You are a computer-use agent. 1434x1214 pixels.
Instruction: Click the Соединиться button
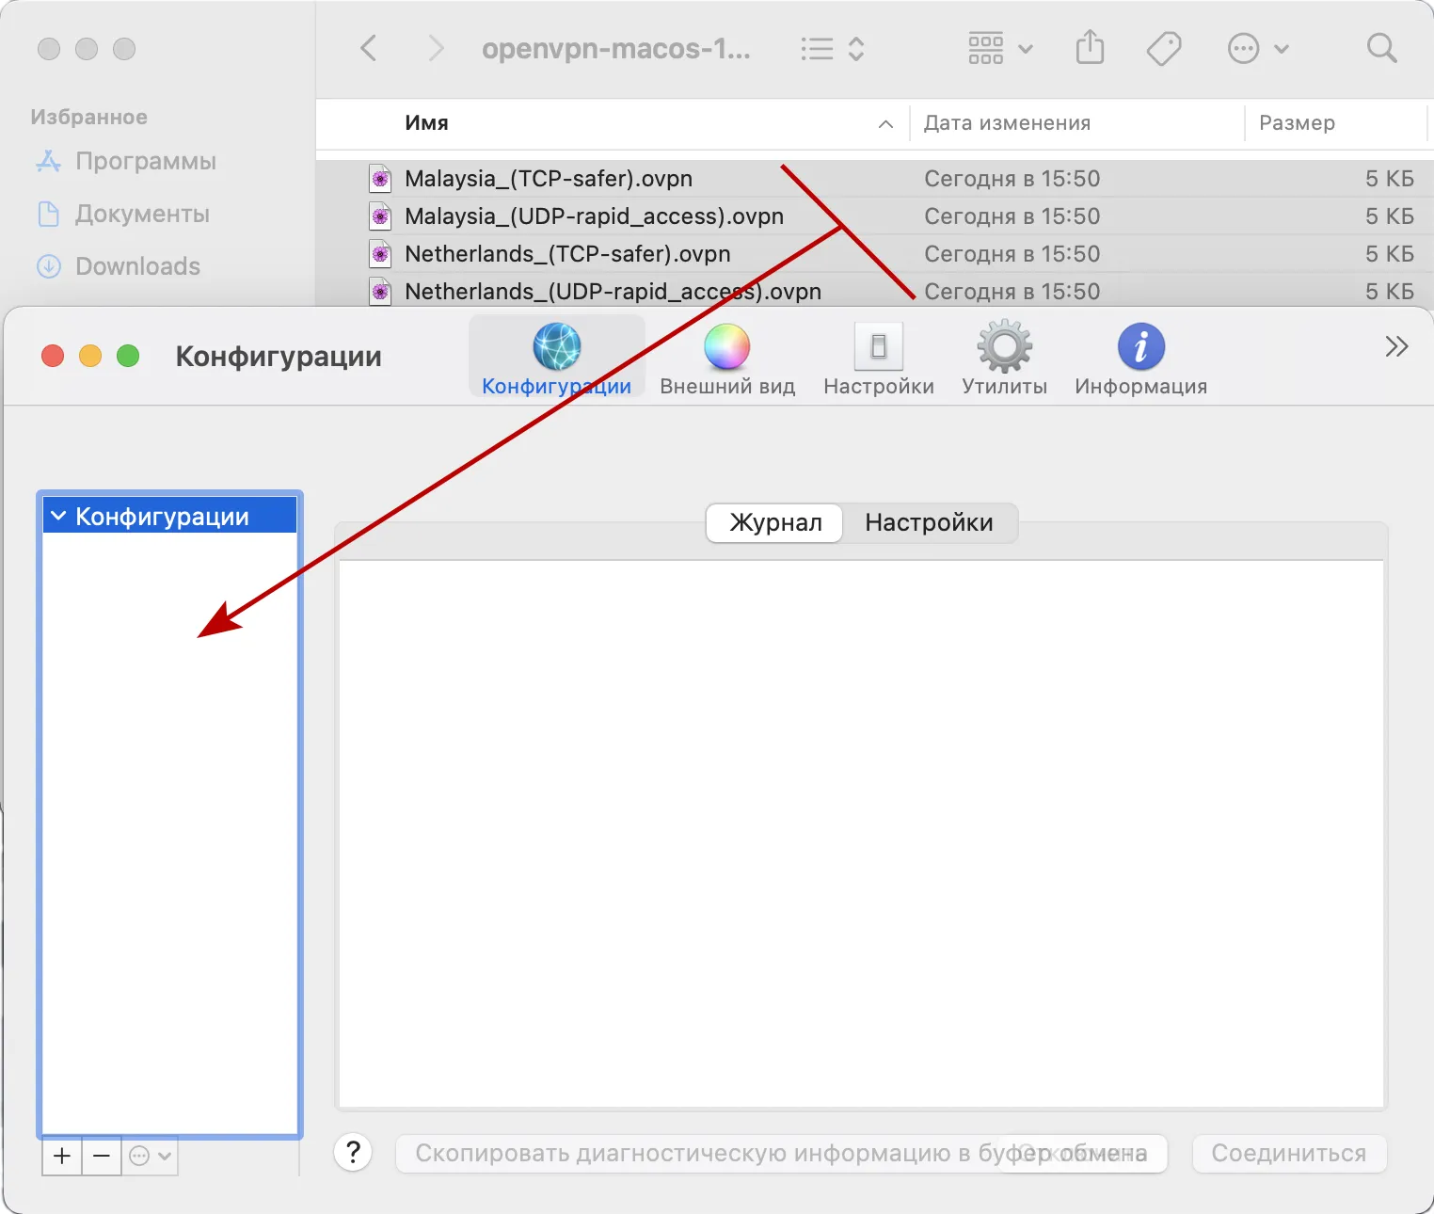point(1288,1153)
